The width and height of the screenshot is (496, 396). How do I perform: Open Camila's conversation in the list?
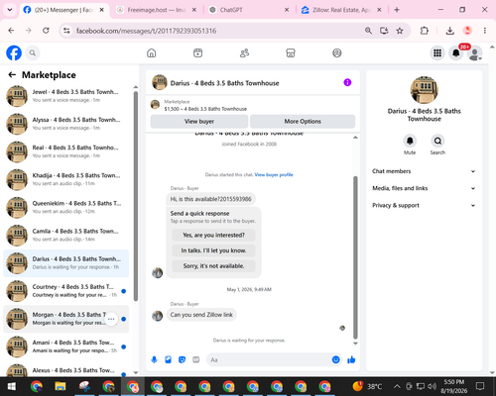pyautogui.click(x=66, y=236)
